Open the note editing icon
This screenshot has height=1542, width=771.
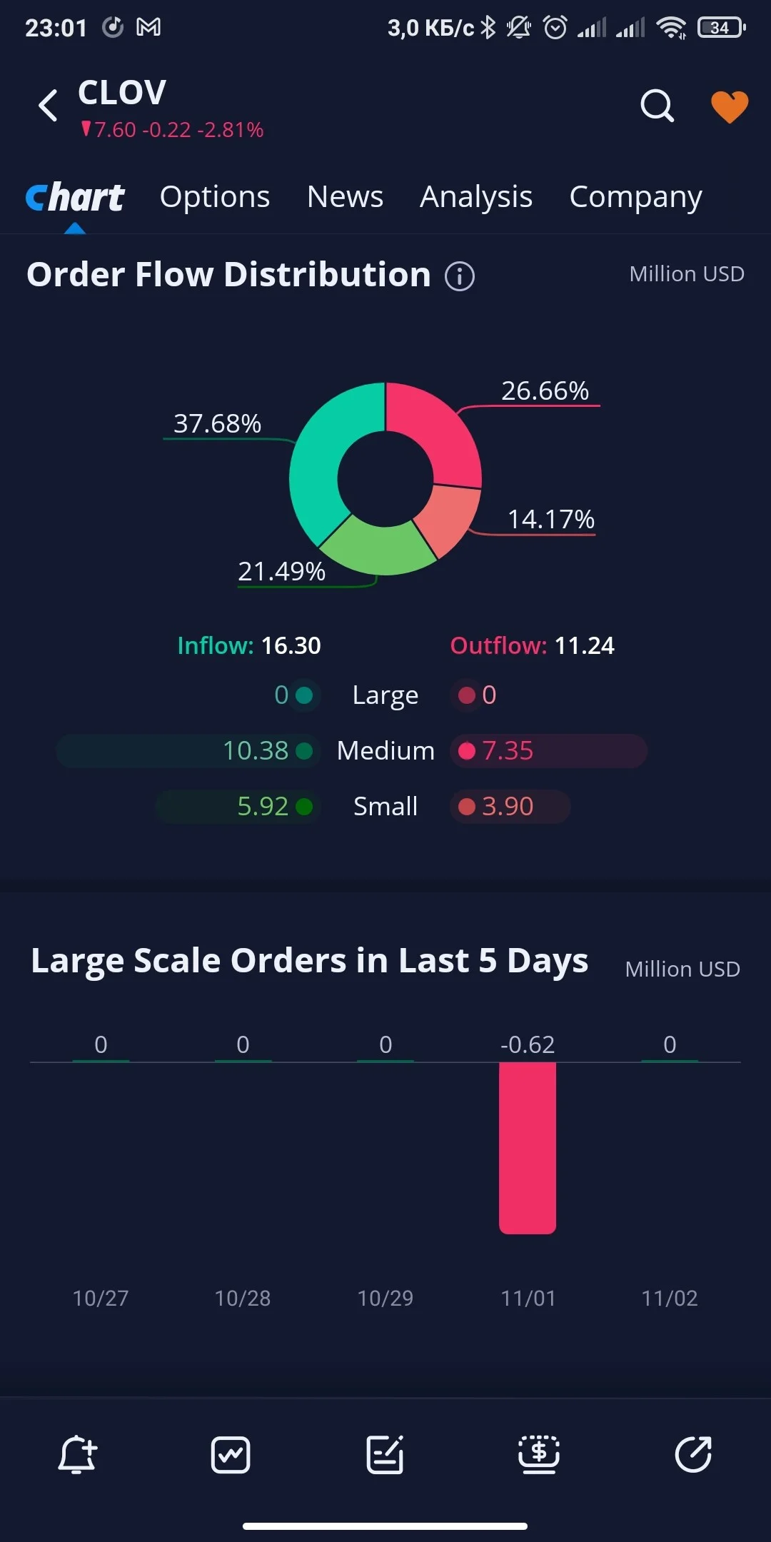tap(385, 1454)
